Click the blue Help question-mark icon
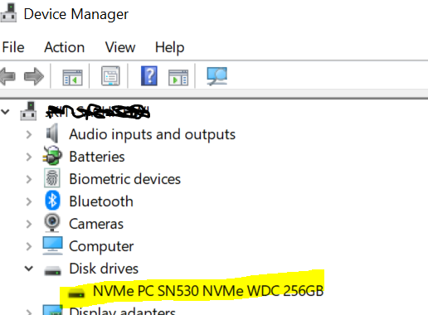Image resolution: width=428 pixels, height=315 pixels. click(x=149, y=75)
